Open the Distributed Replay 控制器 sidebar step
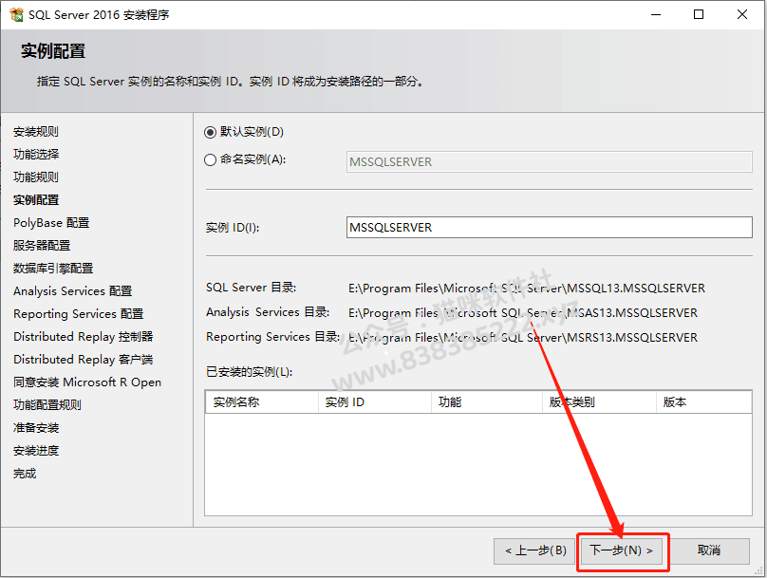The width and height of the screenshot is (767, 578). 84,337
